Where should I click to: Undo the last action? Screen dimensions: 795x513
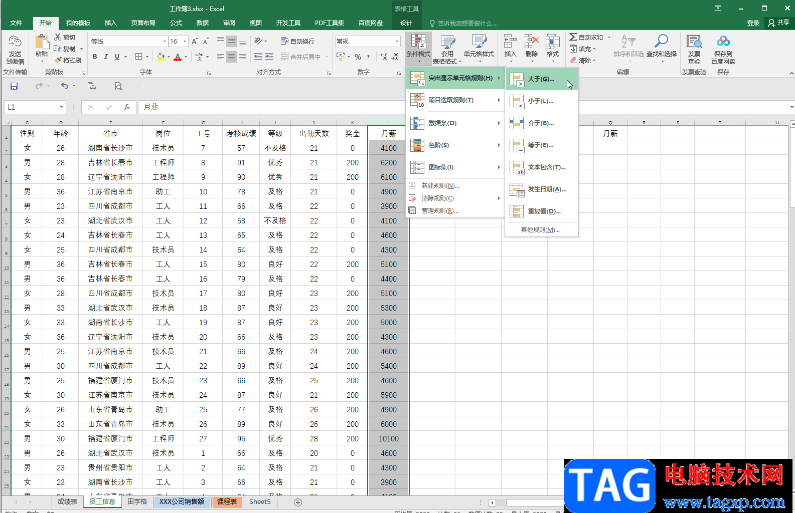click(x=64, y=86)
